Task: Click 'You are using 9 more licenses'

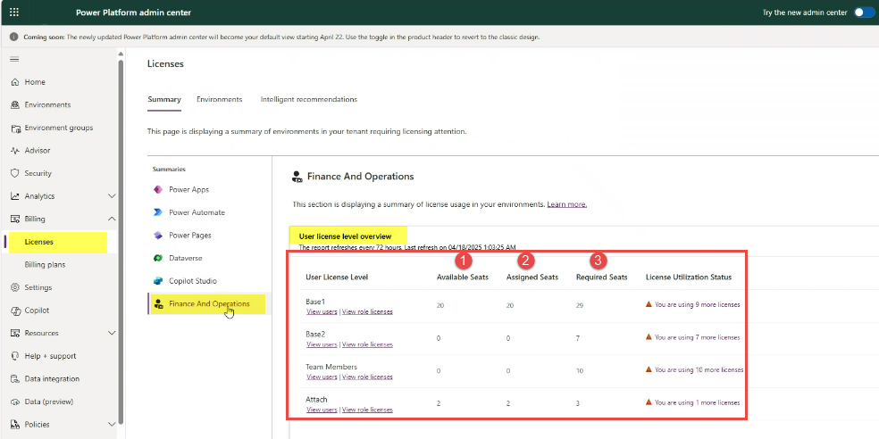Action: 698,304
